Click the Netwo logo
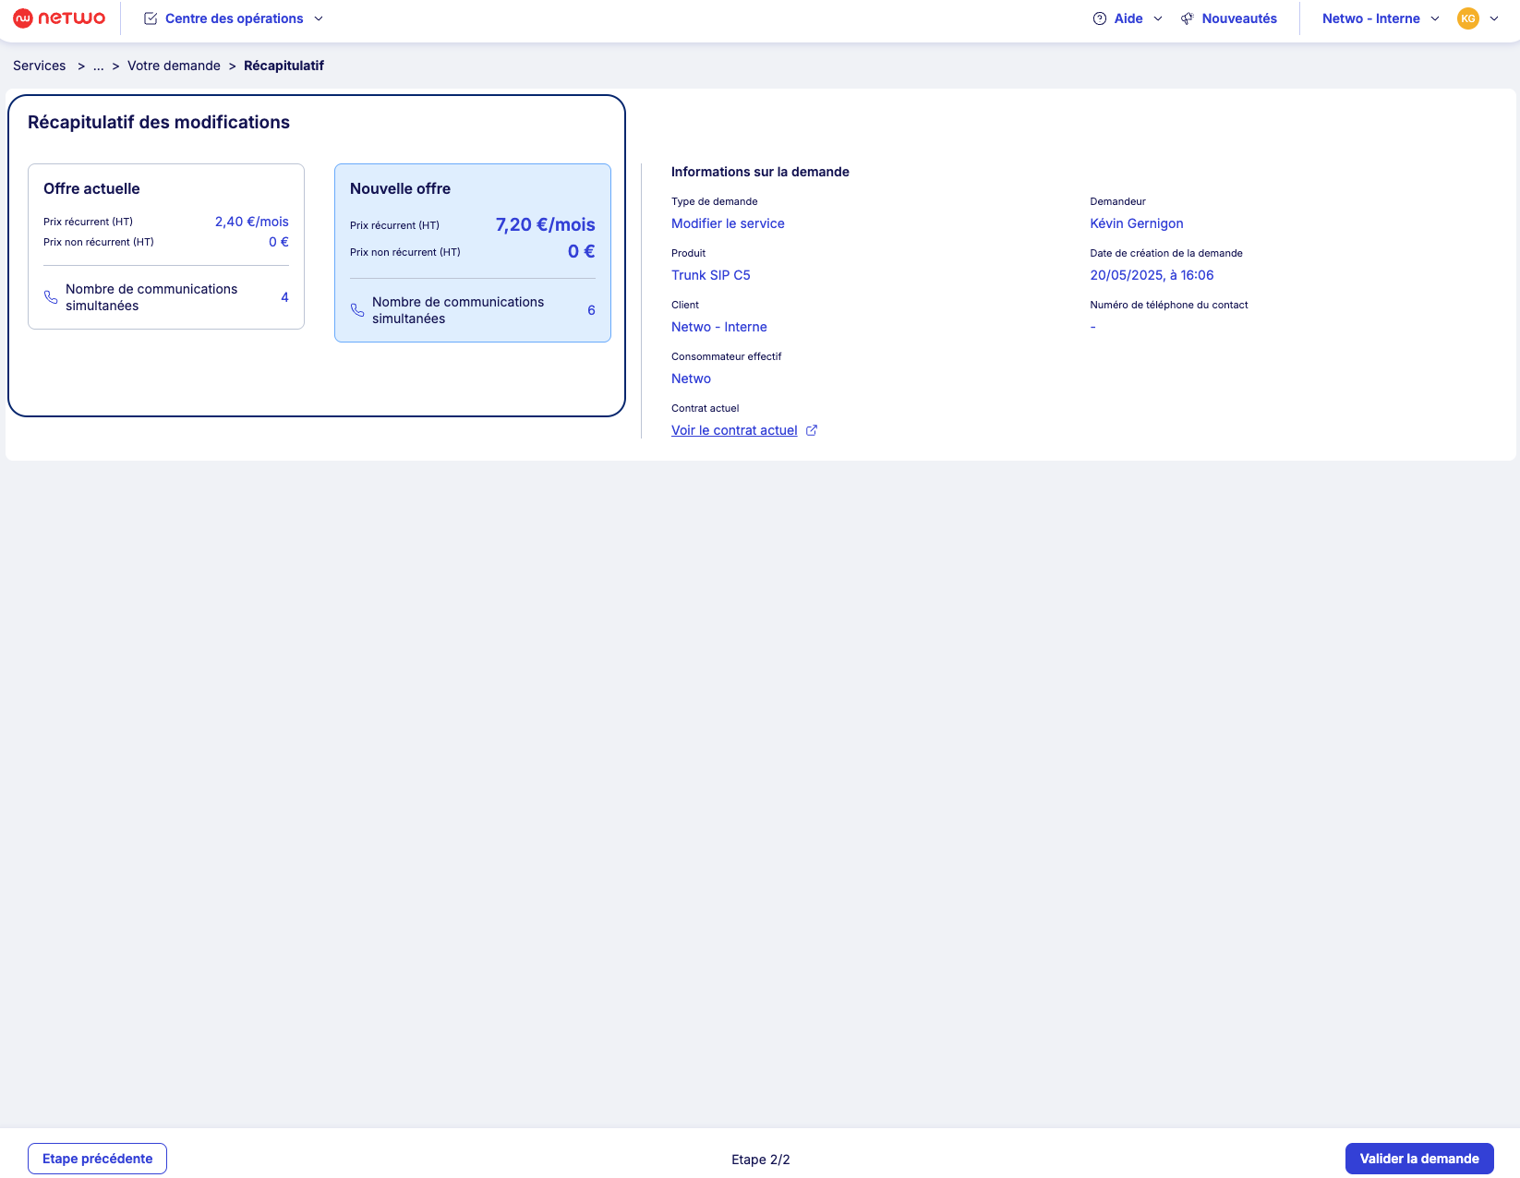 point(59,18)
